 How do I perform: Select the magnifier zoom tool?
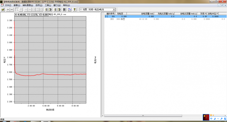[17, 10]
